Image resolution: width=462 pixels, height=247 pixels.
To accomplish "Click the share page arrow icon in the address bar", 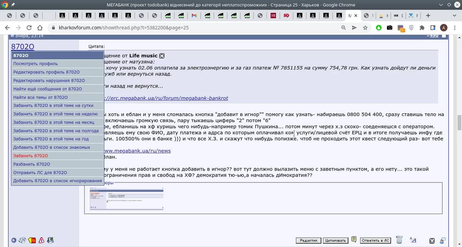I will (x=354, y=28).
